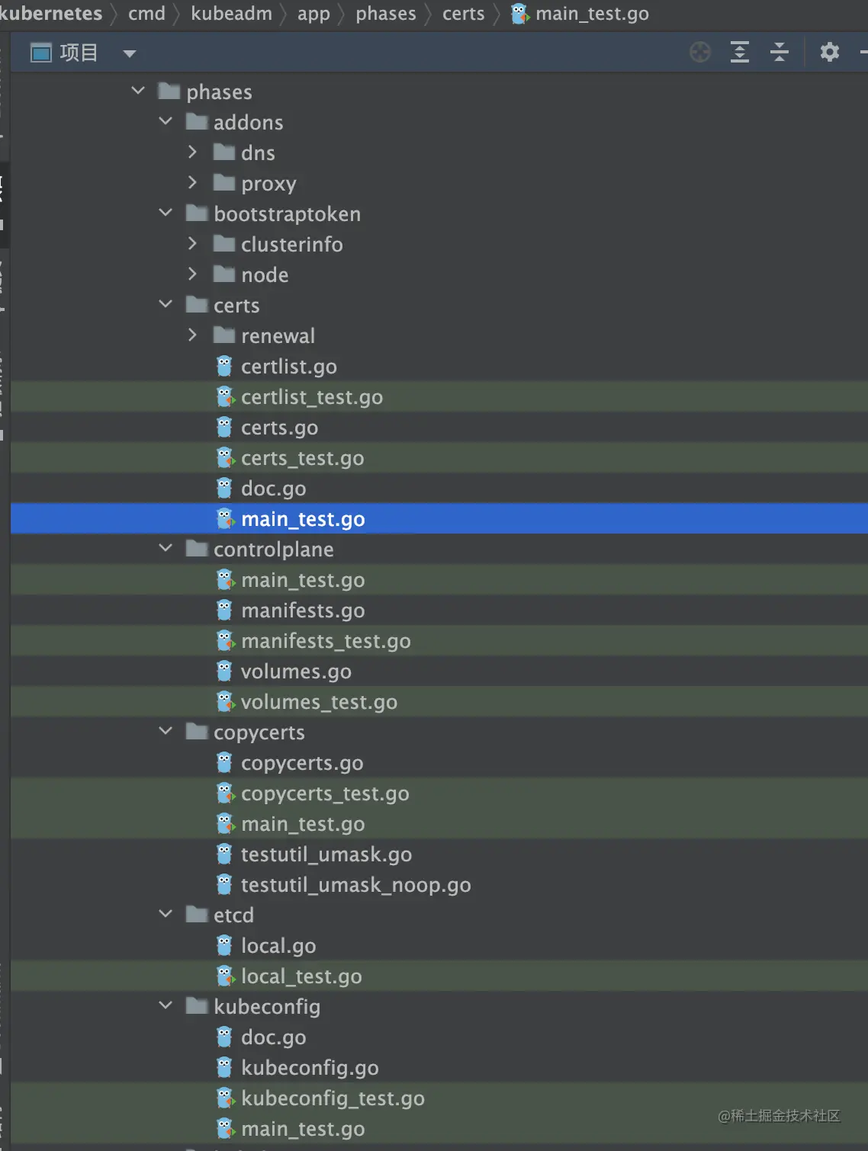Click cmd in the breadcrumb path
The image size is (868, 1151).
(x=146, y=14)
